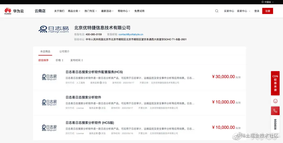Click the phone number 400-085-0159
This screenshot has height=143, width=283.
click(94, 34)
